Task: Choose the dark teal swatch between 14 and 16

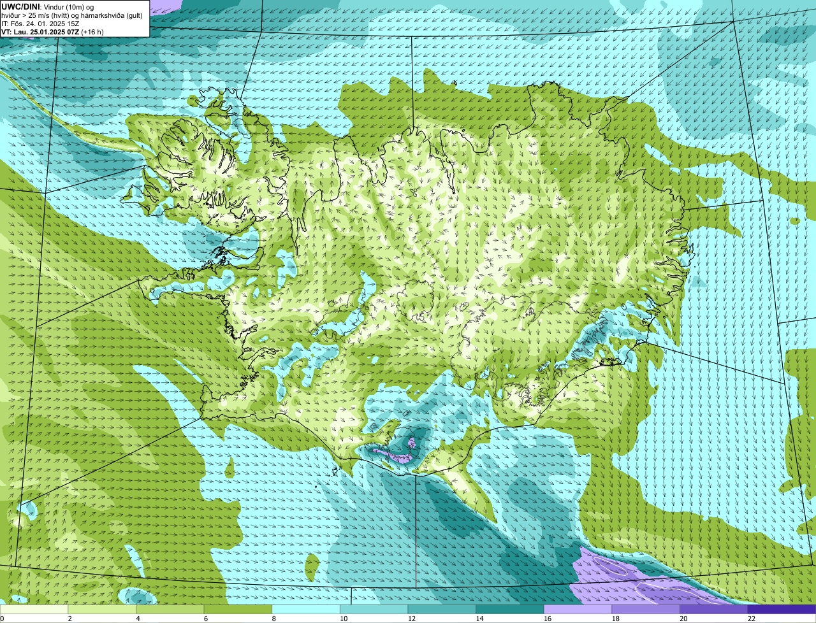Action: (510, 609)
